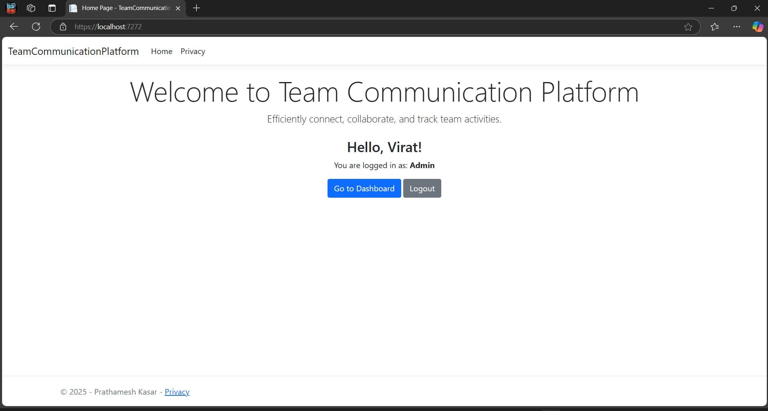Open Privacy in the navbar
Screen dimensions: 768x411
pyautogui.click(x=193, y=51)
